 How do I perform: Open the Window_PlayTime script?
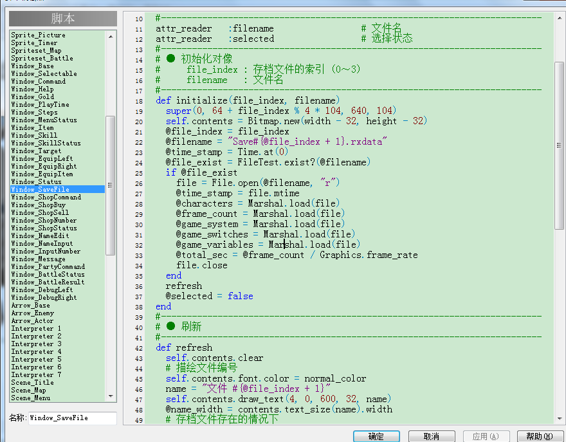point(40,104)
